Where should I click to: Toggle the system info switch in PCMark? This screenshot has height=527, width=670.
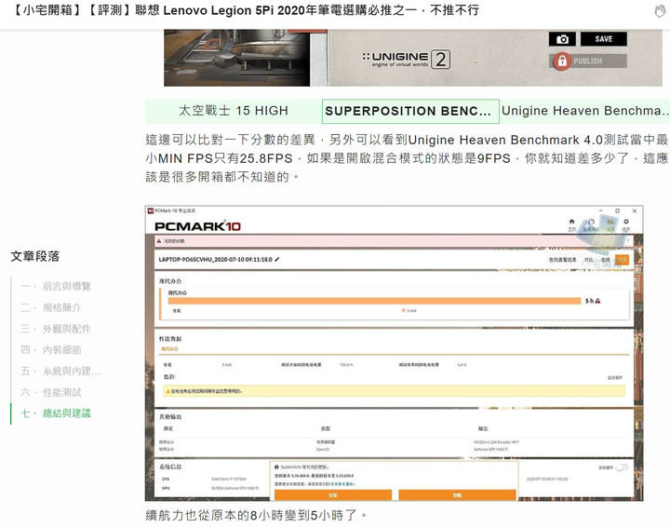click(623, 467)
